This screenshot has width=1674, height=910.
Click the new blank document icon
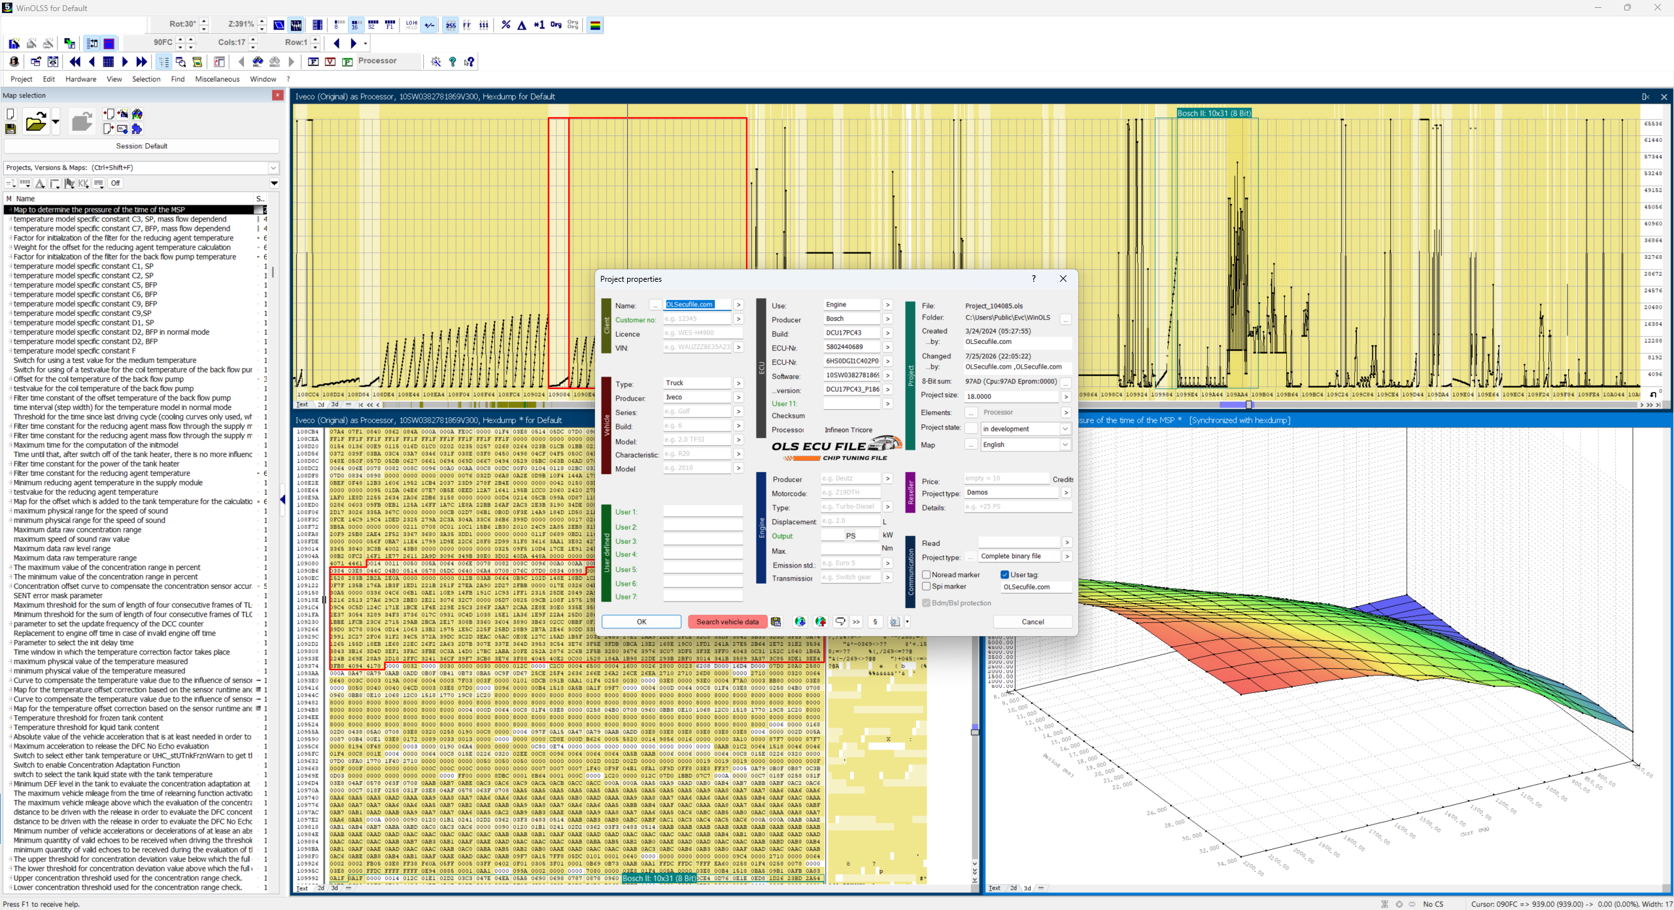pos(10,114)
